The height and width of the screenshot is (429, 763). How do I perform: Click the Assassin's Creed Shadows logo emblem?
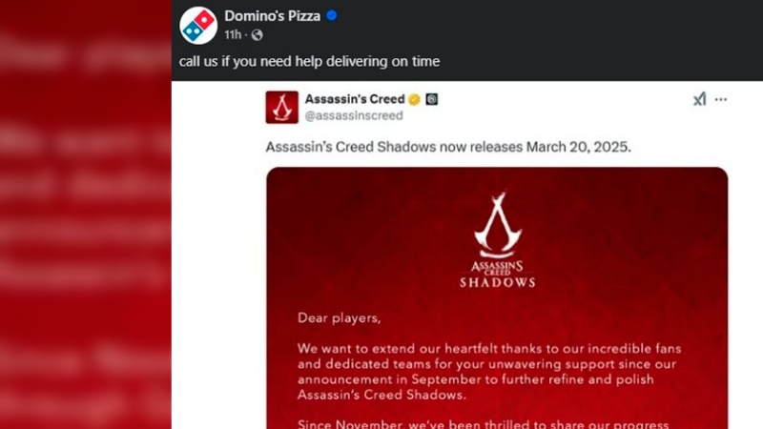497,225
